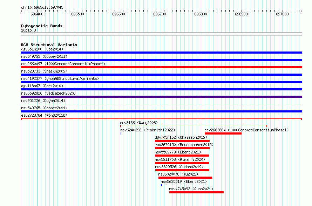Click the nsv4192377 blue variant bar

tap(161, 82)
